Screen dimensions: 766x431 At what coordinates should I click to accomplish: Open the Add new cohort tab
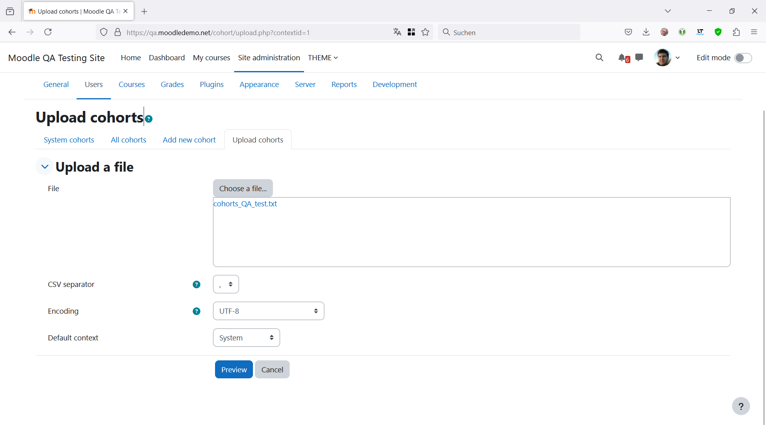(189, 140)
